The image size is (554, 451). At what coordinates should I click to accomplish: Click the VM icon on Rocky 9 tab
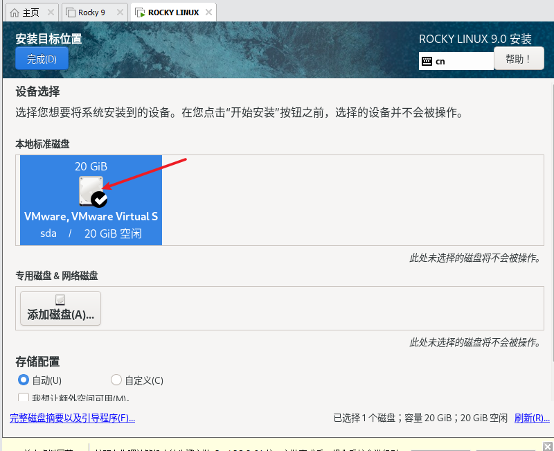click(x=71, y=12)
